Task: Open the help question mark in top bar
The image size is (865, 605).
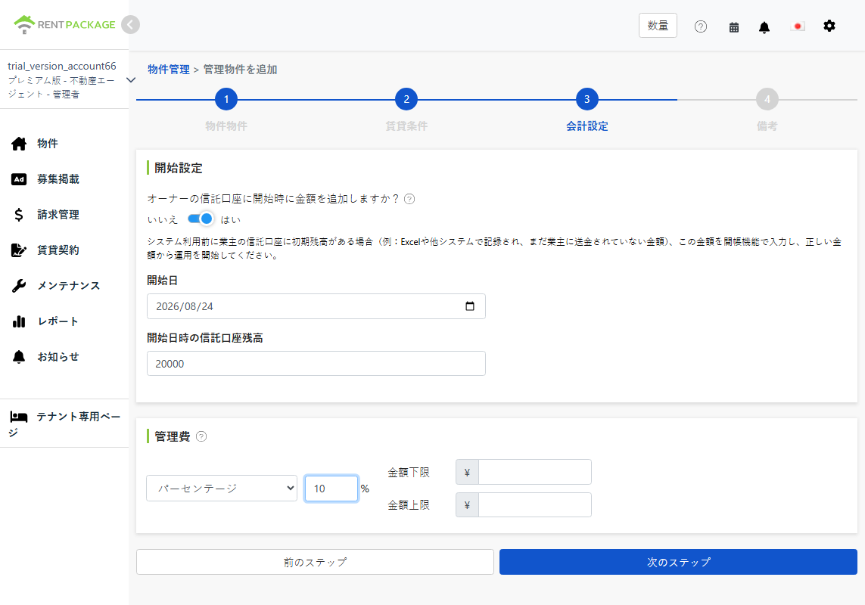Action: coord(701,26)
